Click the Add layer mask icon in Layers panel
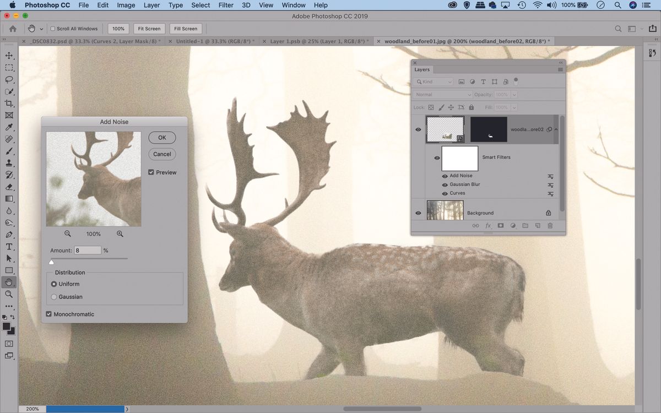The height and width of the screenshot is (413, 661). [500, 225]
